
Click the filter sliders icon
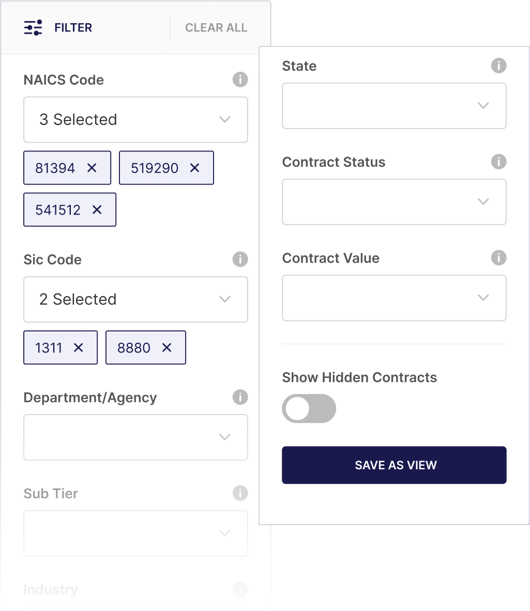[x=33, y=27]
